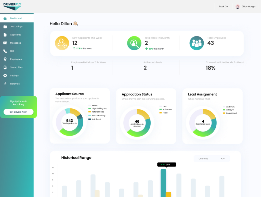Click the 35% trend tooltip on chart
Image resolution: width=261 pixels, height=197 pixels.
click(167, 165)
